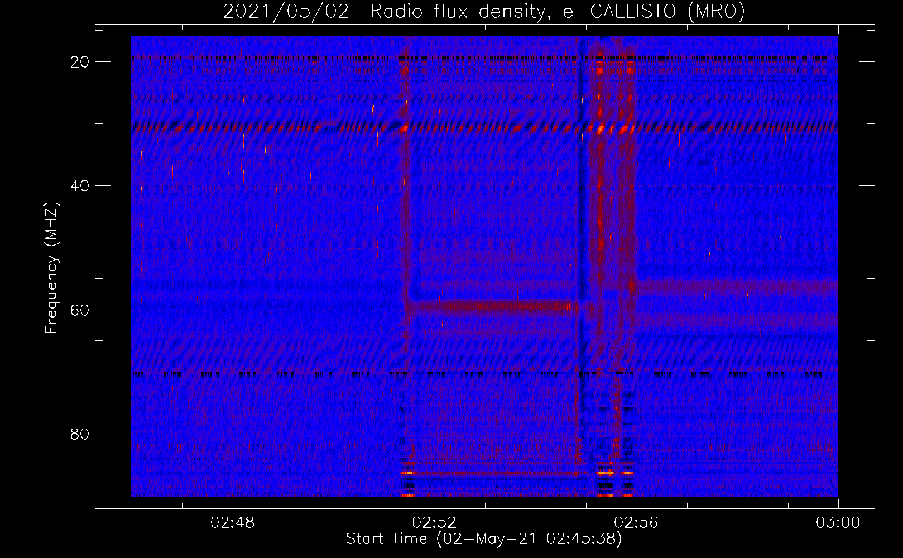The width and height of the screenshot is (903, 558).
Task: Click the 40 frequency tick label
Action: (80, 186)
